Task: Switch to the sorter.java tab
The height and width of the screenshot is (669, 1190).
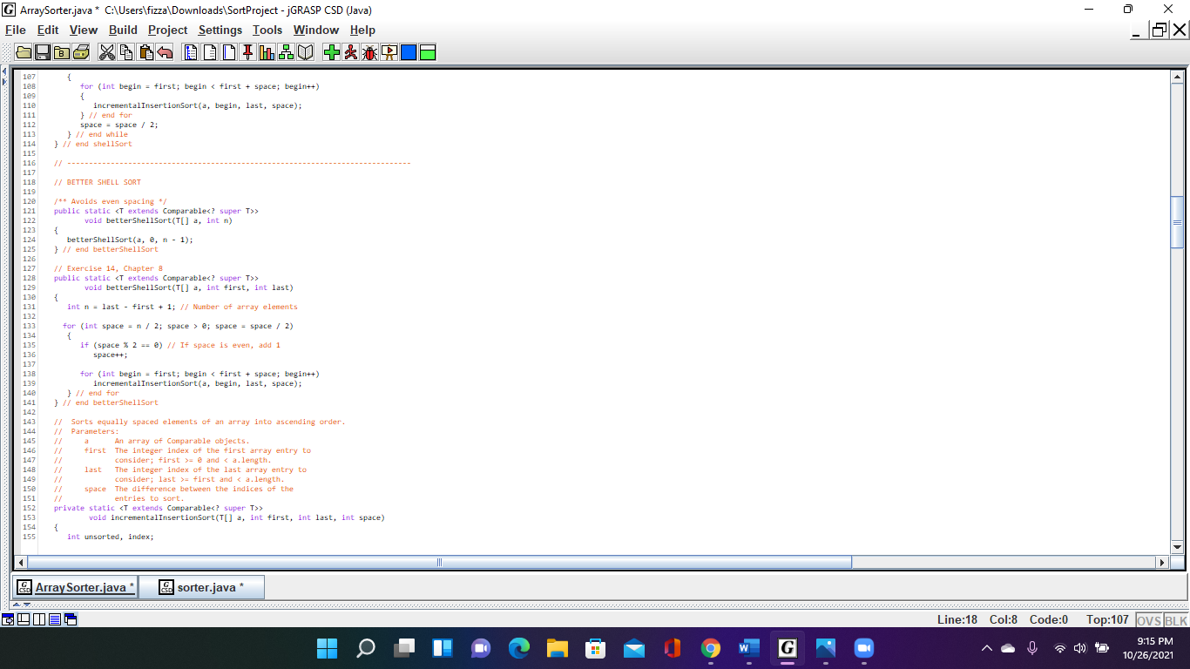Action: [x=210, y=586]
